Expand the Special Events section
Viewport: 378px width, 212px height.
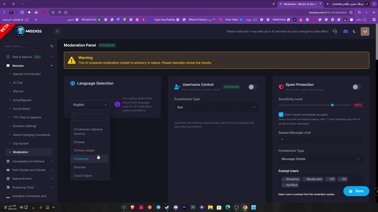pos(29,179)
